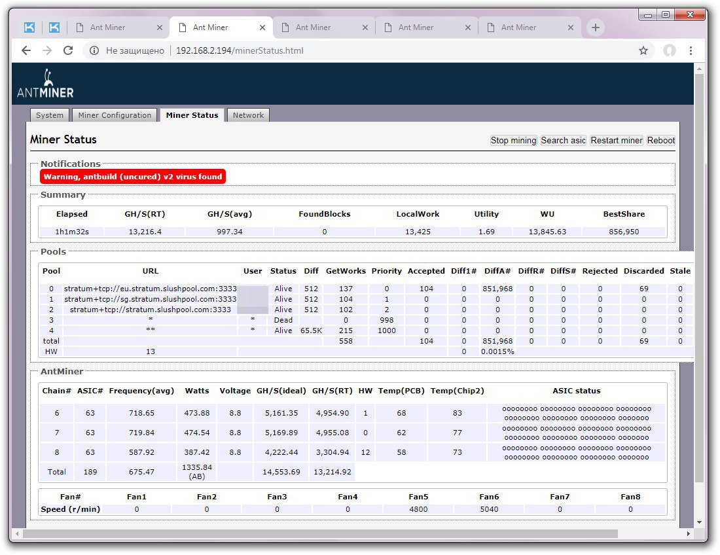Click the Reboot button
Image resolution: width=720 pixels, height=555 pixels.
tap(661, 141)
